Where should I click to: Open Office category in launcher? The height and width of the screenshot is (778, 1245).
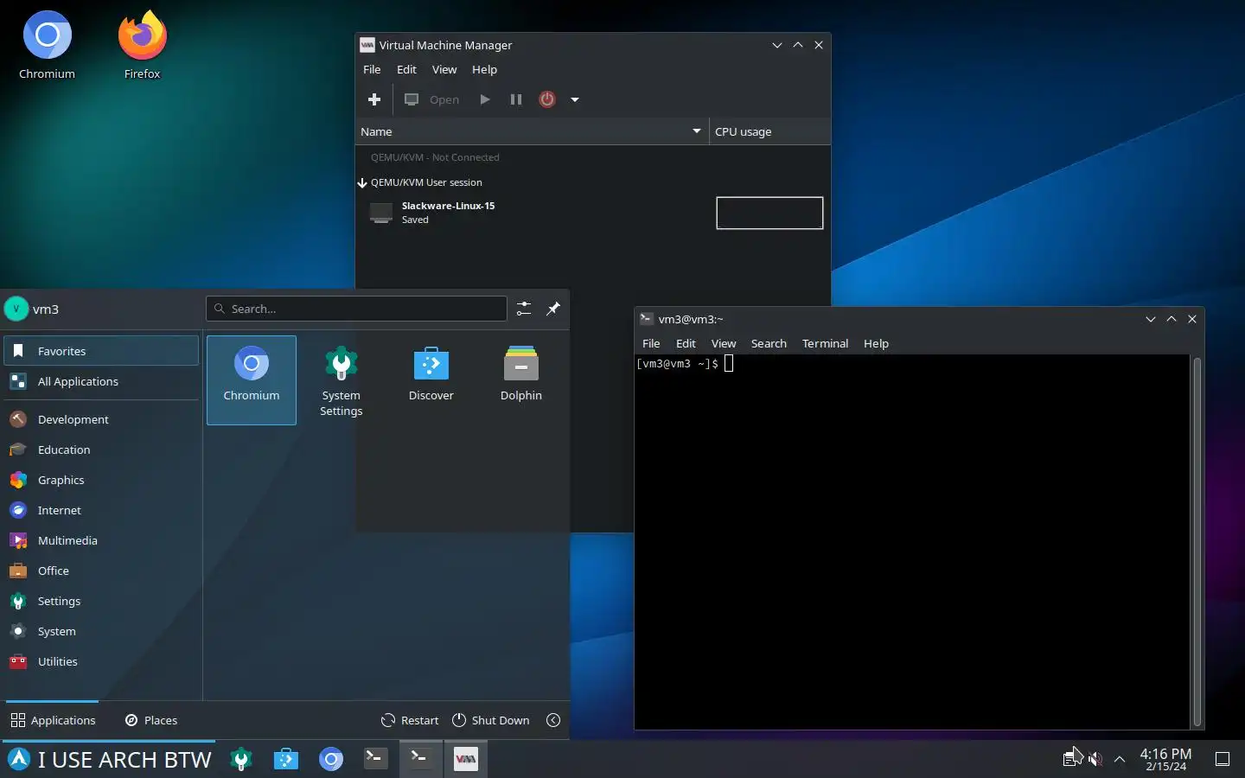[101, 571]
